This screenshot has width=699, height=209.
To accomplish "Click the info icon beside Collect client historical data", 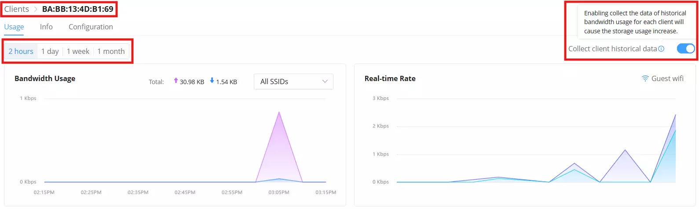I will point(661,49).
